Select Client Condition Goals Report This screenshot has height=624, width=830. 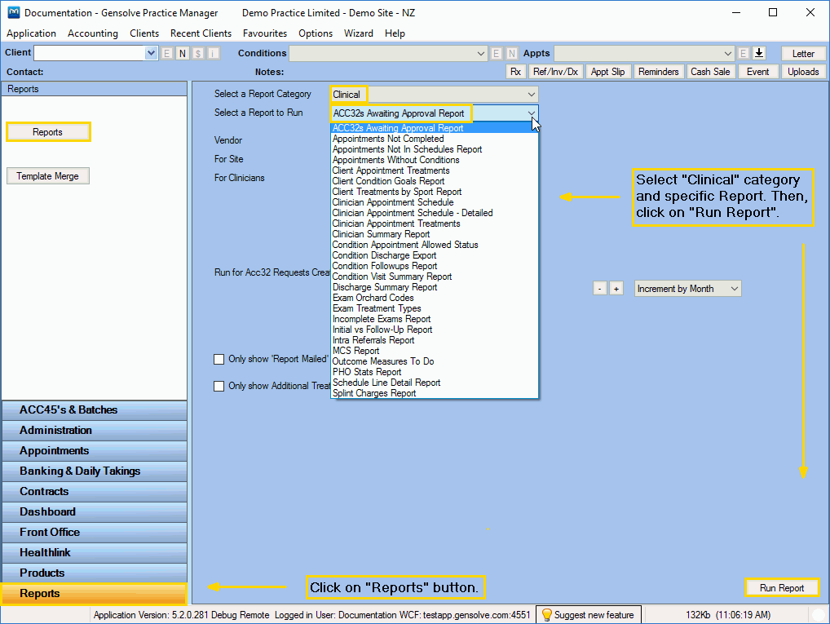click(x=434, y=181)
